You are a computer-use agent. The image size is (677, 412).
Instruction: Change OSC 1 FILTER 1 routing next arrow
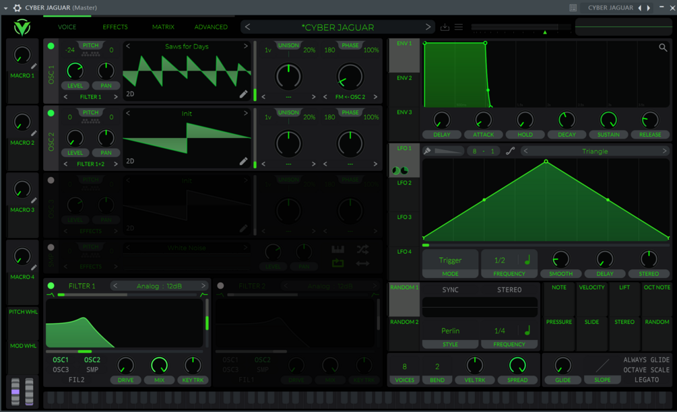pyautogui.click(x=116, y=97)
